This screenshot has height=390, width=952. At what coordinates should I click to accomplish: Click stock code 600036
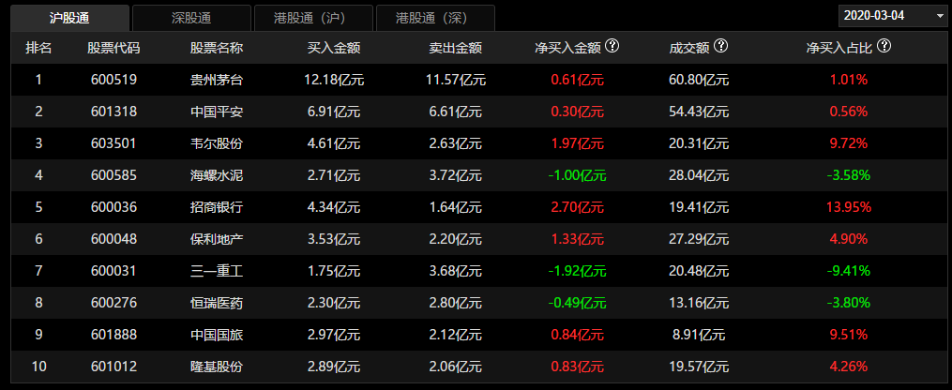[x=113, y=207]
